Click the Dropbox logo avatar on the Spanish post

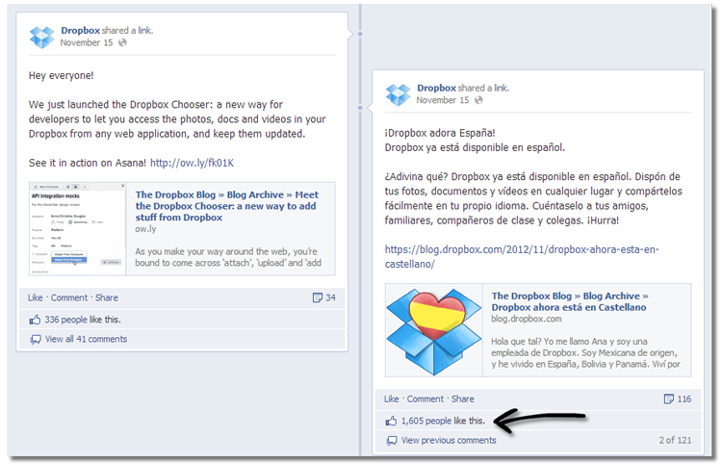tap(398, 95)
